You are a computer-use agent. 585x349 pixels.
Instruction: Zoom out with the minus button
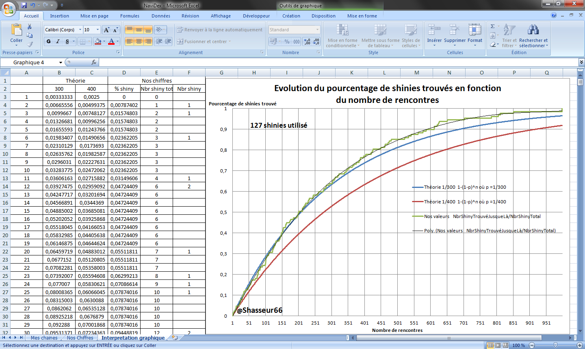tap(532, 345)
